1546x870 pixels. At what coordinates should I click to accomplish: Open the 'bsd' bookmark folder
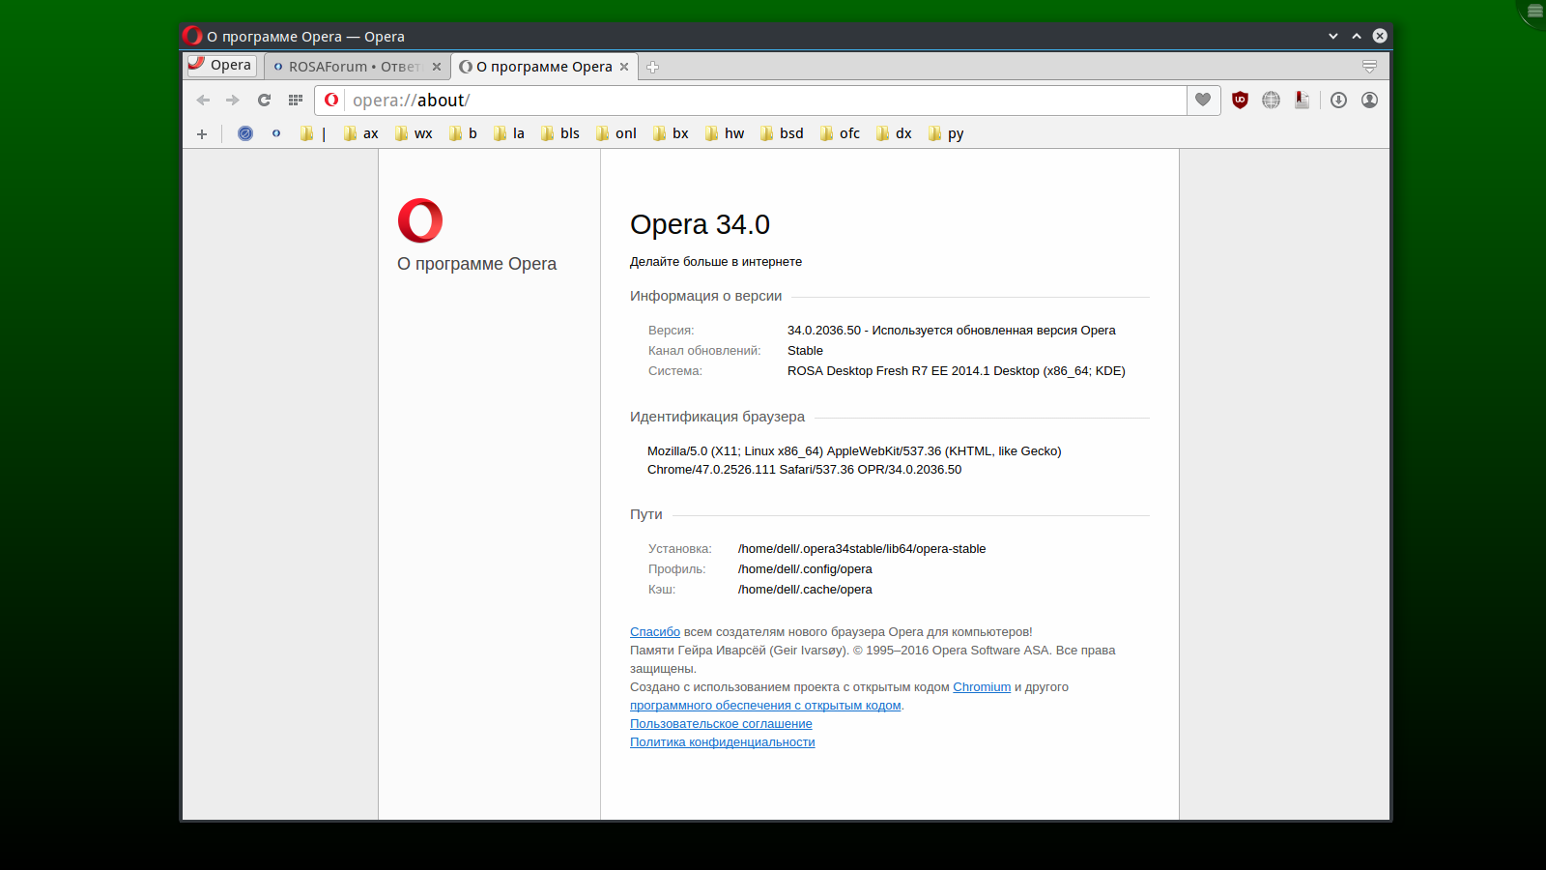[x=782, y=133]
